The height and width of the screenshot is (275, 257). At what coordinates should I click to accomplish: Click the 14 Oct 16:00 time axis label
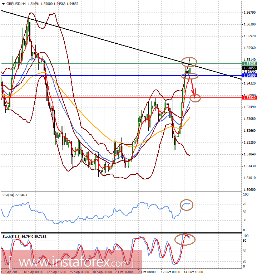(x=193, y=272)
